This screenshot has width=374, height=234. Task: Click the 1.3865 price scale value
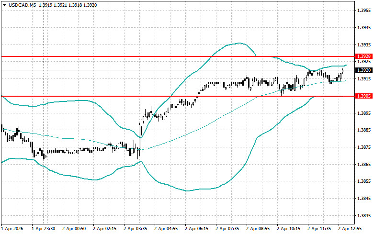364,165
